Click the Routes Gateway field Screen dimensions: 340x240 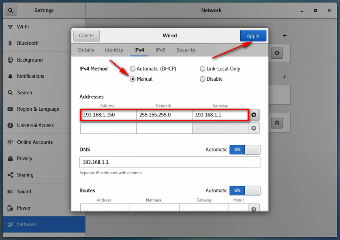[204, 208]
